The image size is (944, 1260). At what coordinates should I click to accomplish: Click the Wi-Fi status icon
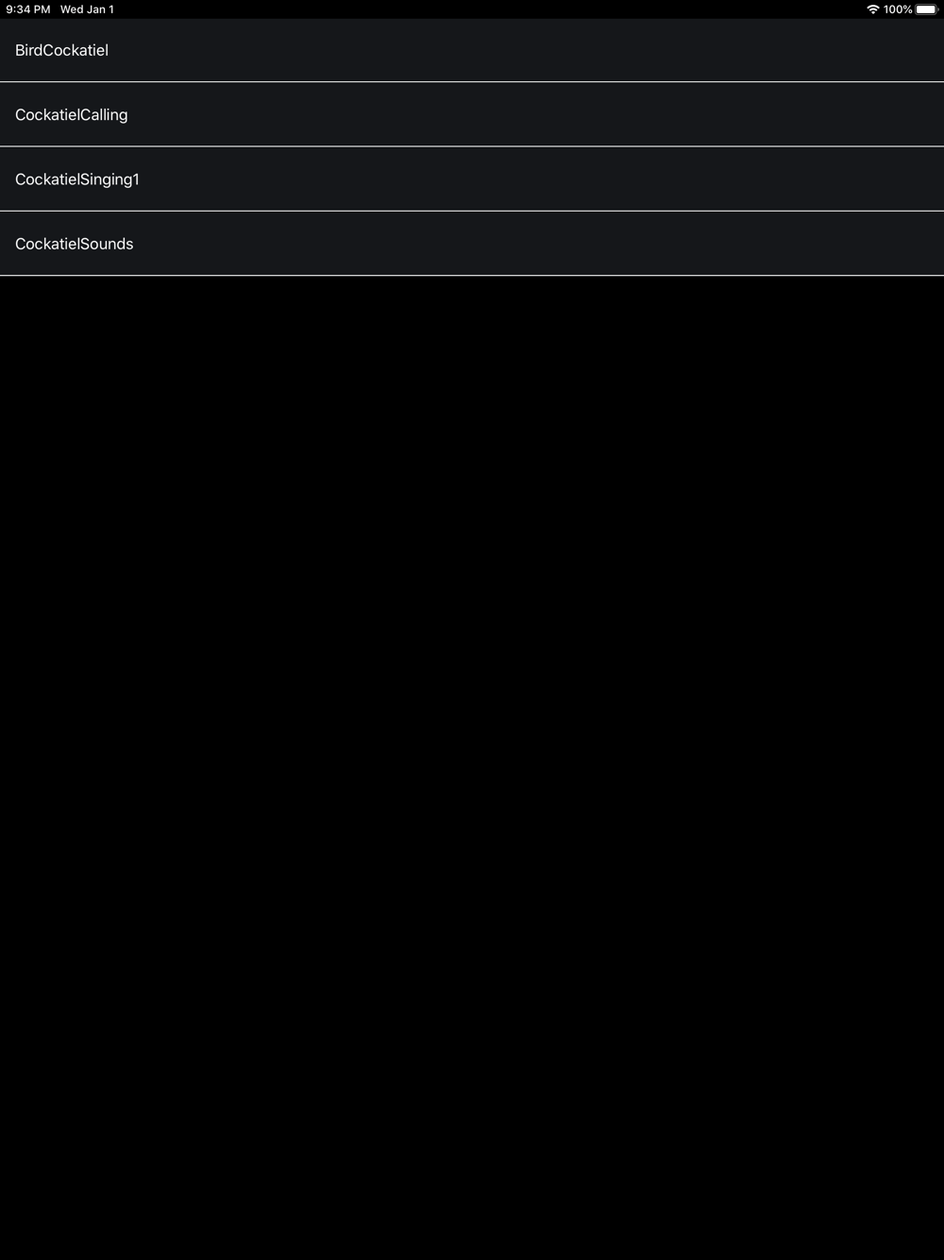(872, 9)
